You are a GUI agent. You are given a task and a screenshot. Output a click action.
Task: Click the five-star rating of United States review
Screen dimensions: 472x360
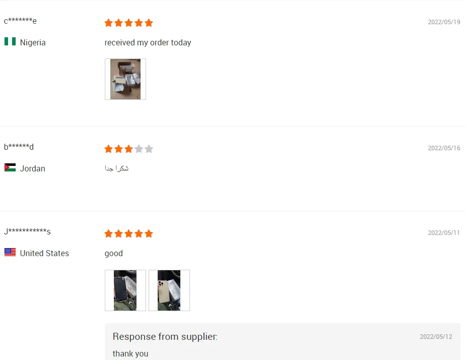128,233
